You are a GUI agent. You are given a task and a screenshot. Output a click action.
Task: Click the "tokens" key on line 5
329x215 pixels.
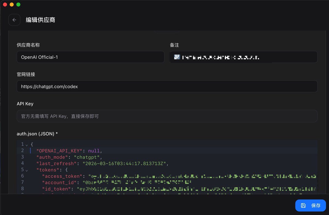point(48,170)
